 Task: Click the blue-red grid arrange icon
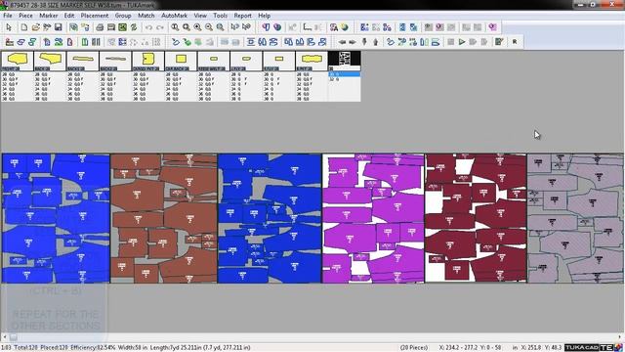point(122,41)
